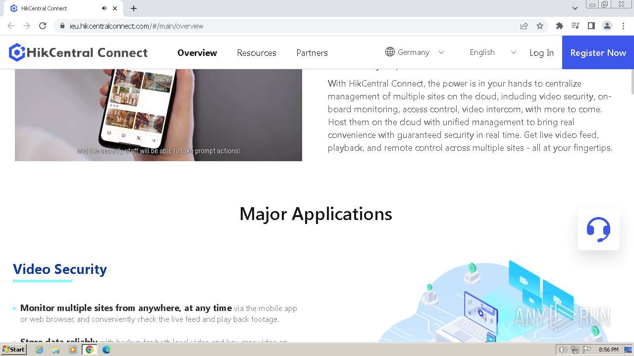The width and height of the screenshot is (634, 356).
Task: View site security lock information
Action: click(62, 26)
